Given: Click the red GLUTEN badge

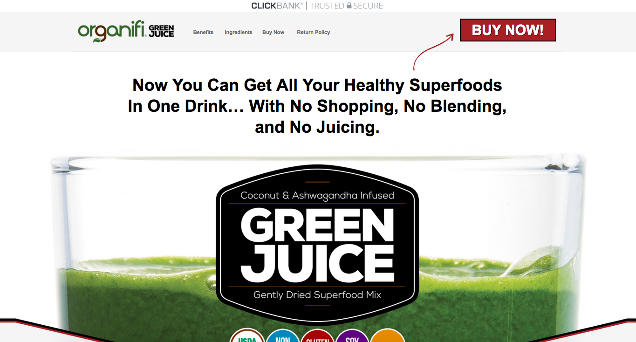Looking at the screenshot, I should (x=318, y=335).
